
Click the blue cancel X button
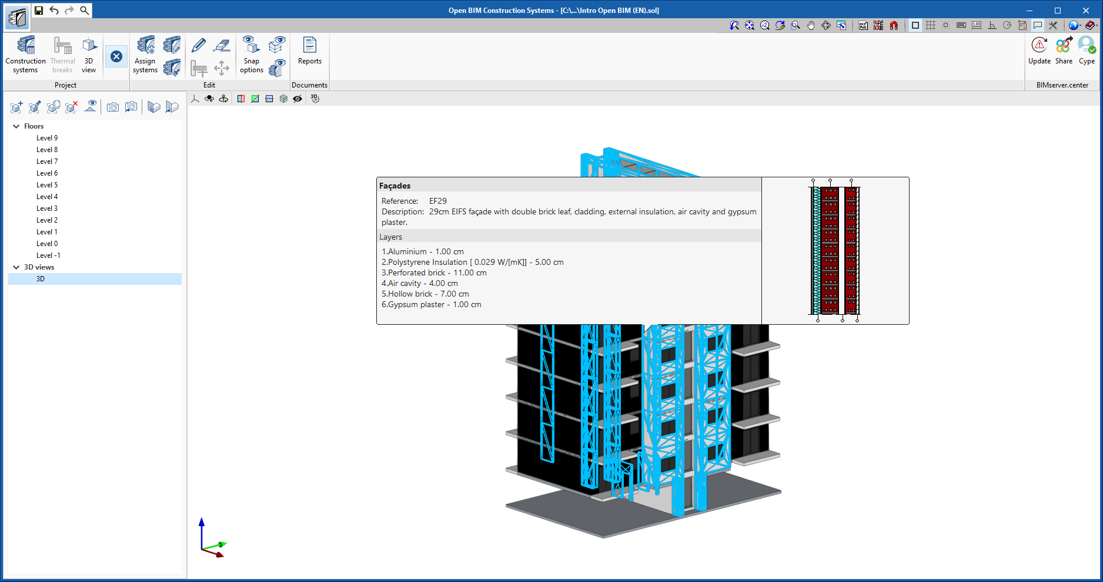coord(116,56)
